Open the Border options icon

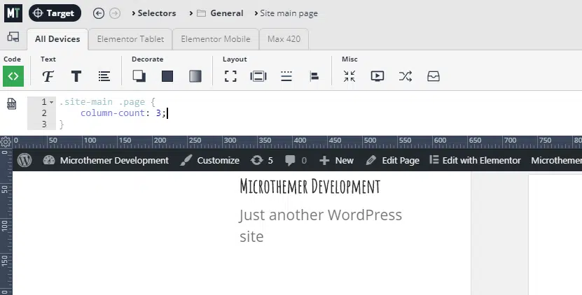(x=286, y=76)
